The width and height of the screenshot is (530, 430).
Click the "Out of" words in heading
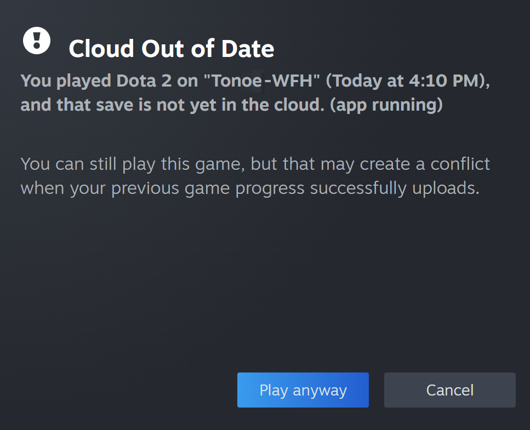point(178,48)
